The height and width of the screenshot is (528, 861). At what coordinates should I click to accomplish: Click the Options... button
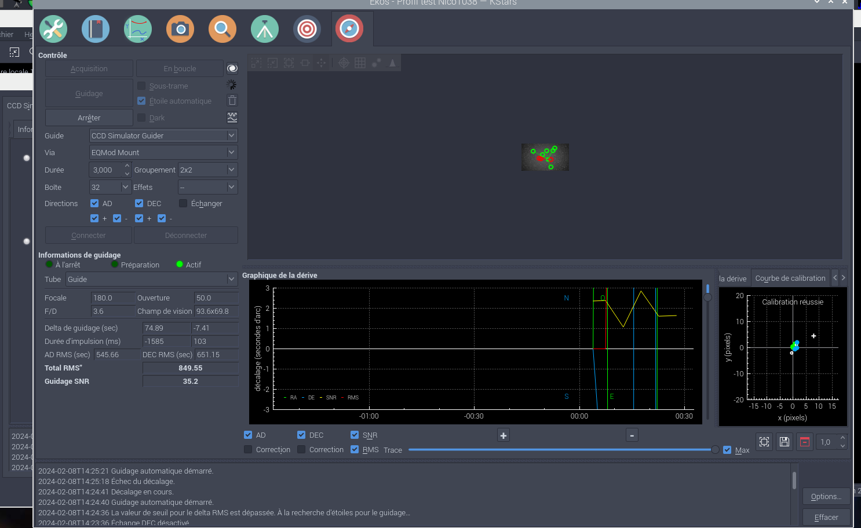(x=826, y=496)
